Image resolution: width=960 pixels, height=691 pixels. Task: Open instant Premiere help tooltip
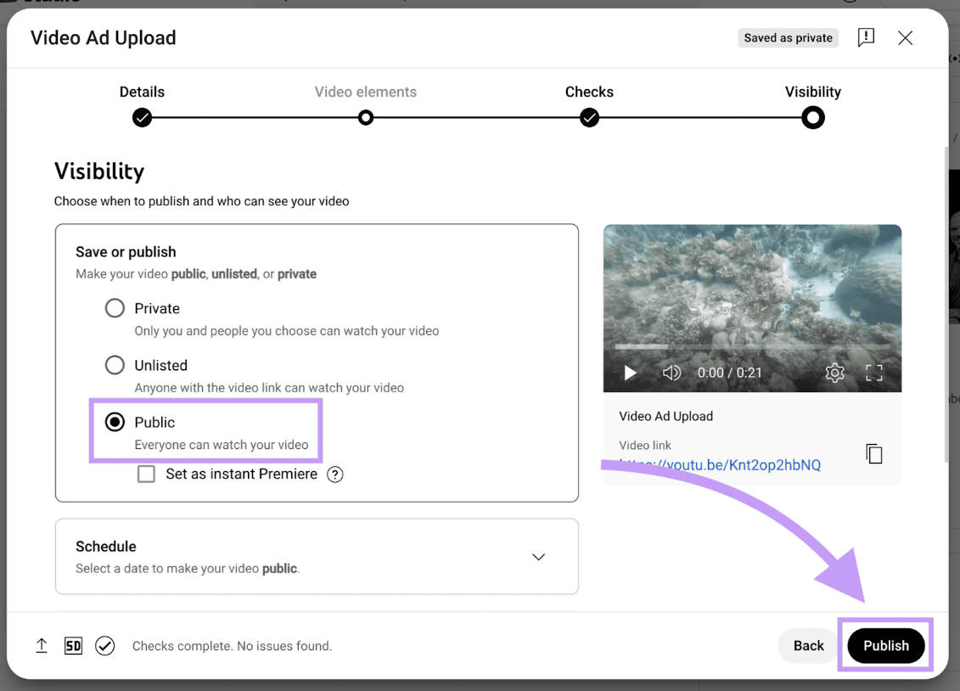click(x=335, y=475)
